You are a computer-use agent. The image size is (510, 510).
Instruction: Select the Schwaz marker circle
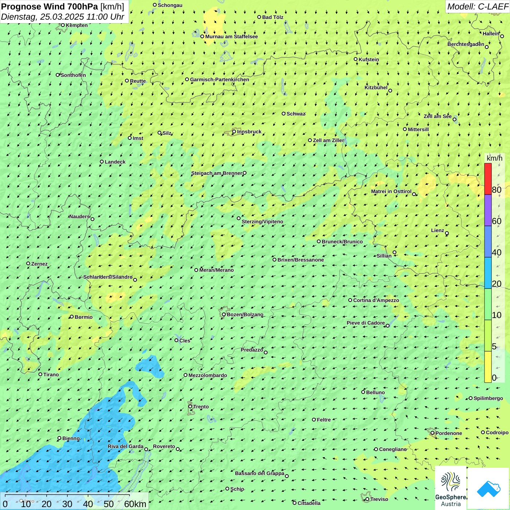(x=284, y=114)
